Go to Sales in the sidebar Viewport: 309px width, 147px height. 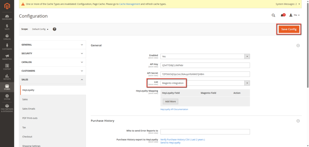point(7,27)
